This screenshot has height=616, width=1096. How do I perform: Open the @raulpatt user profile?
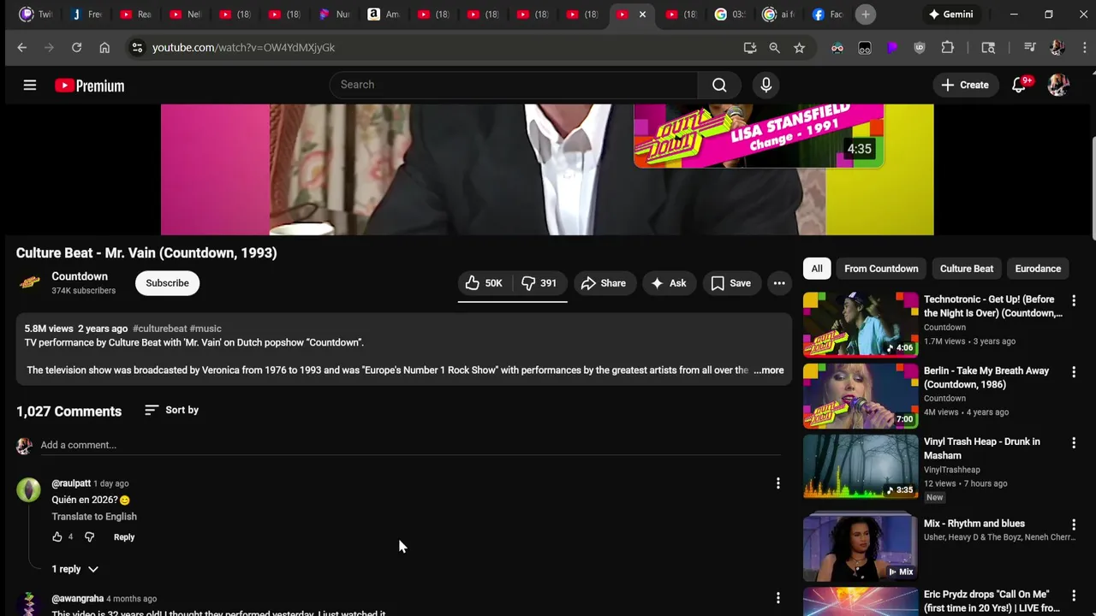coord(71,483)
